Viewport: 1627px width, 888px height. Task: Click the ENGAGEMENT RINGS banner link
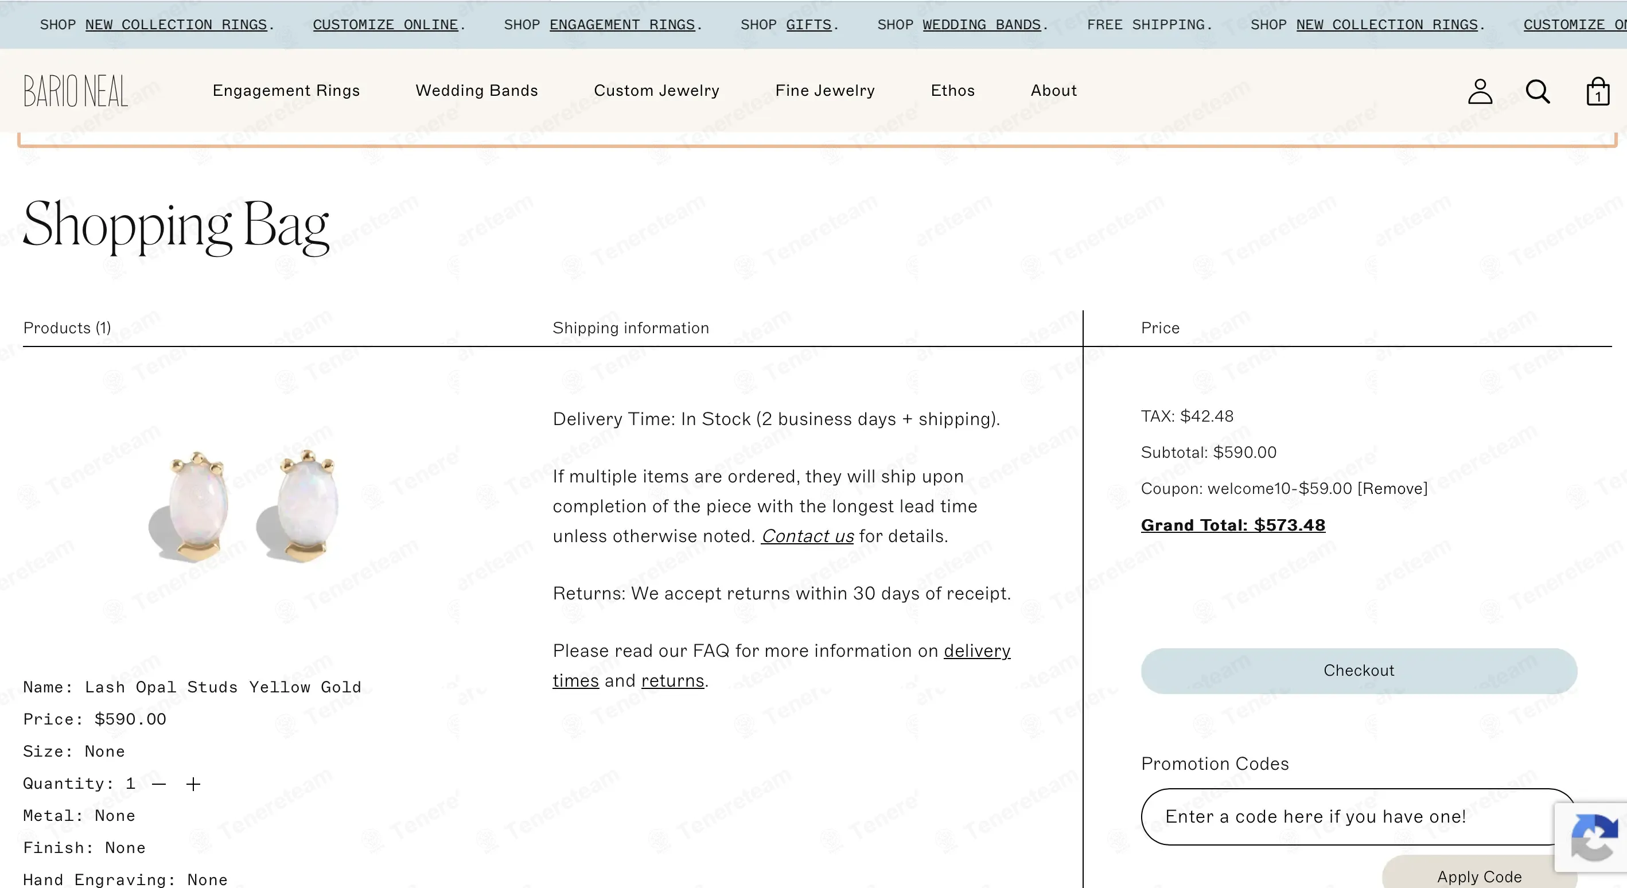point(622,25)
